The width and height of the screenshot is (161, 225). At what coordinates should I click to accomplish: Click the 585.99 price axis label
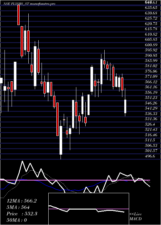click(151, 61)
